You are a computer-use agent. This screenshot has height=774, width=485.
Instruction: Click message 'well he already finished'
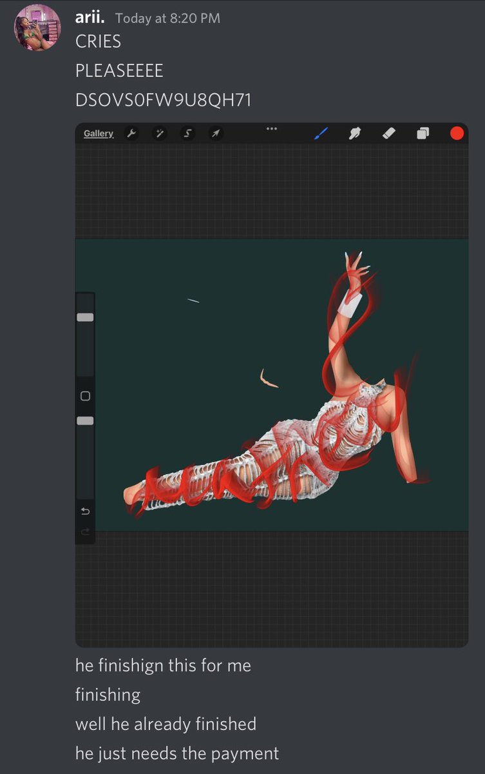point(166,724)
